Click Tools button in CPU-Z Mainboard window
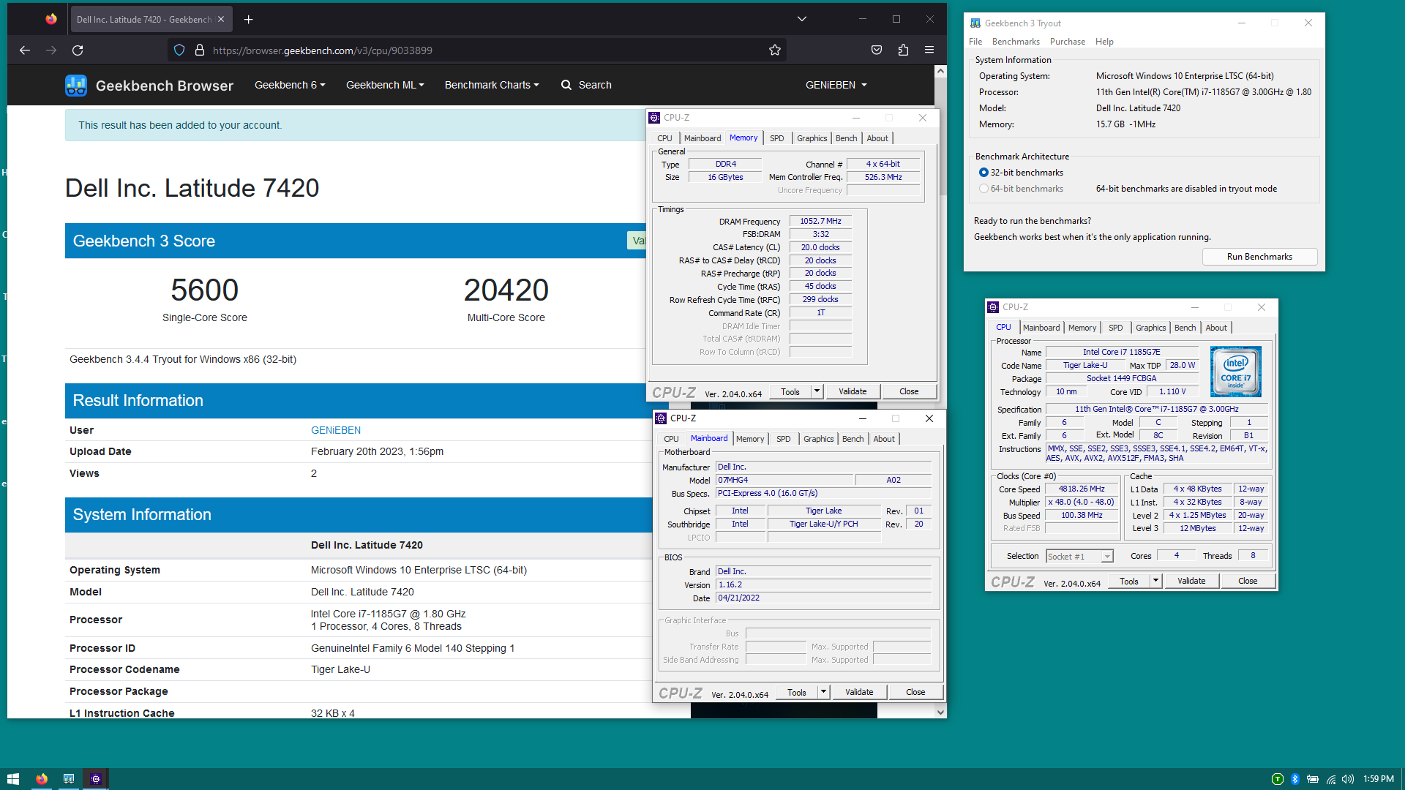The width and height of the screenshot is (1405, 790). [797, 692]
